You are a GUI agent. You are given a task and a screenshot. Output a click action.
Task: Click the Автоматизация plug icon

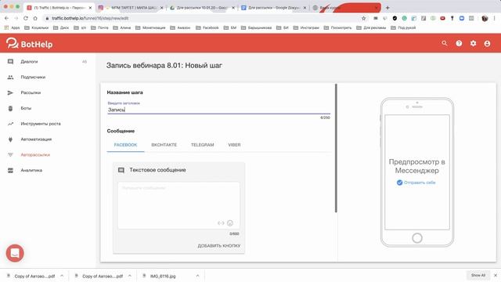tap(10, 139)
